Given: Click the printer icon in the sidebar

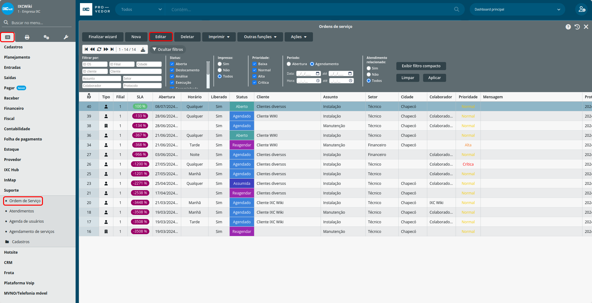Looking at the screenshot, I should [27, 37].
